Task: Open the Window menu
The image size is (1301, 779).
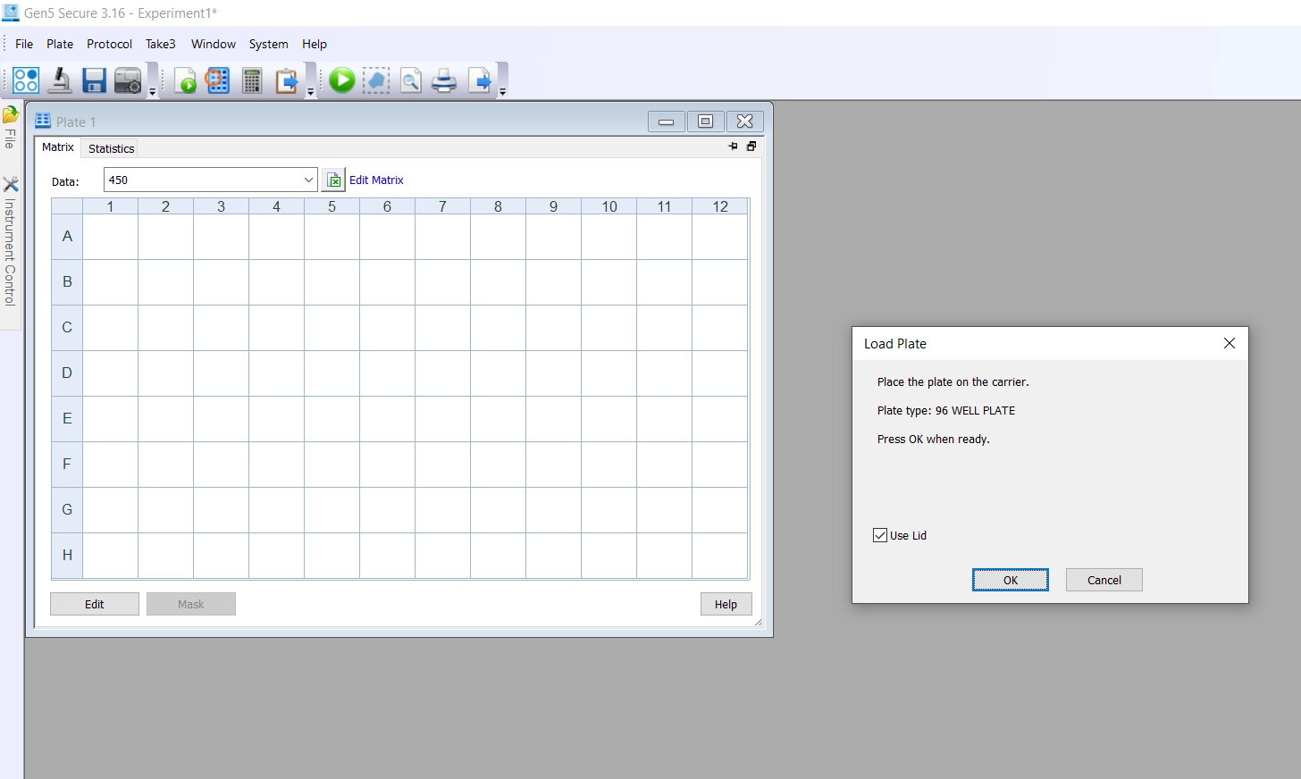Action: (x=214, y=44)
